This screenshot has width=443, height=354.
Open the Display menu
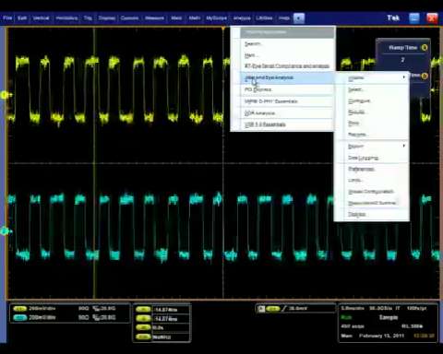[107, 18]
